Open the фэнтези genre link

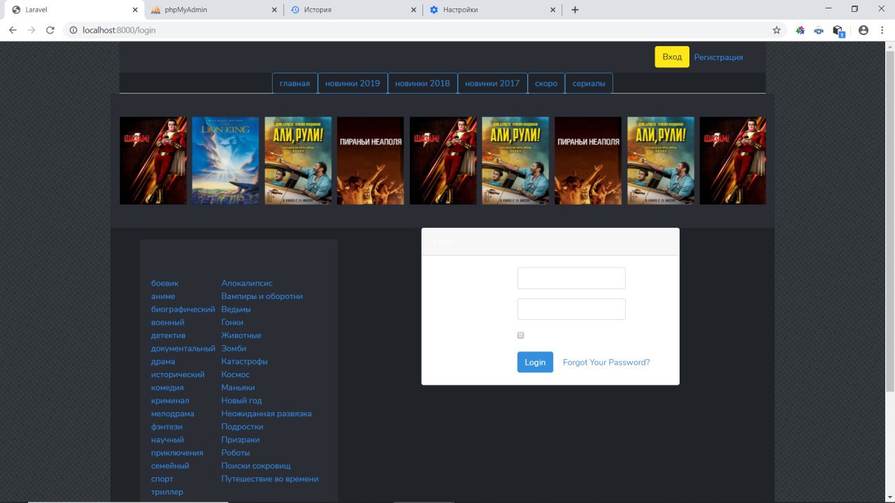point(166,427)
